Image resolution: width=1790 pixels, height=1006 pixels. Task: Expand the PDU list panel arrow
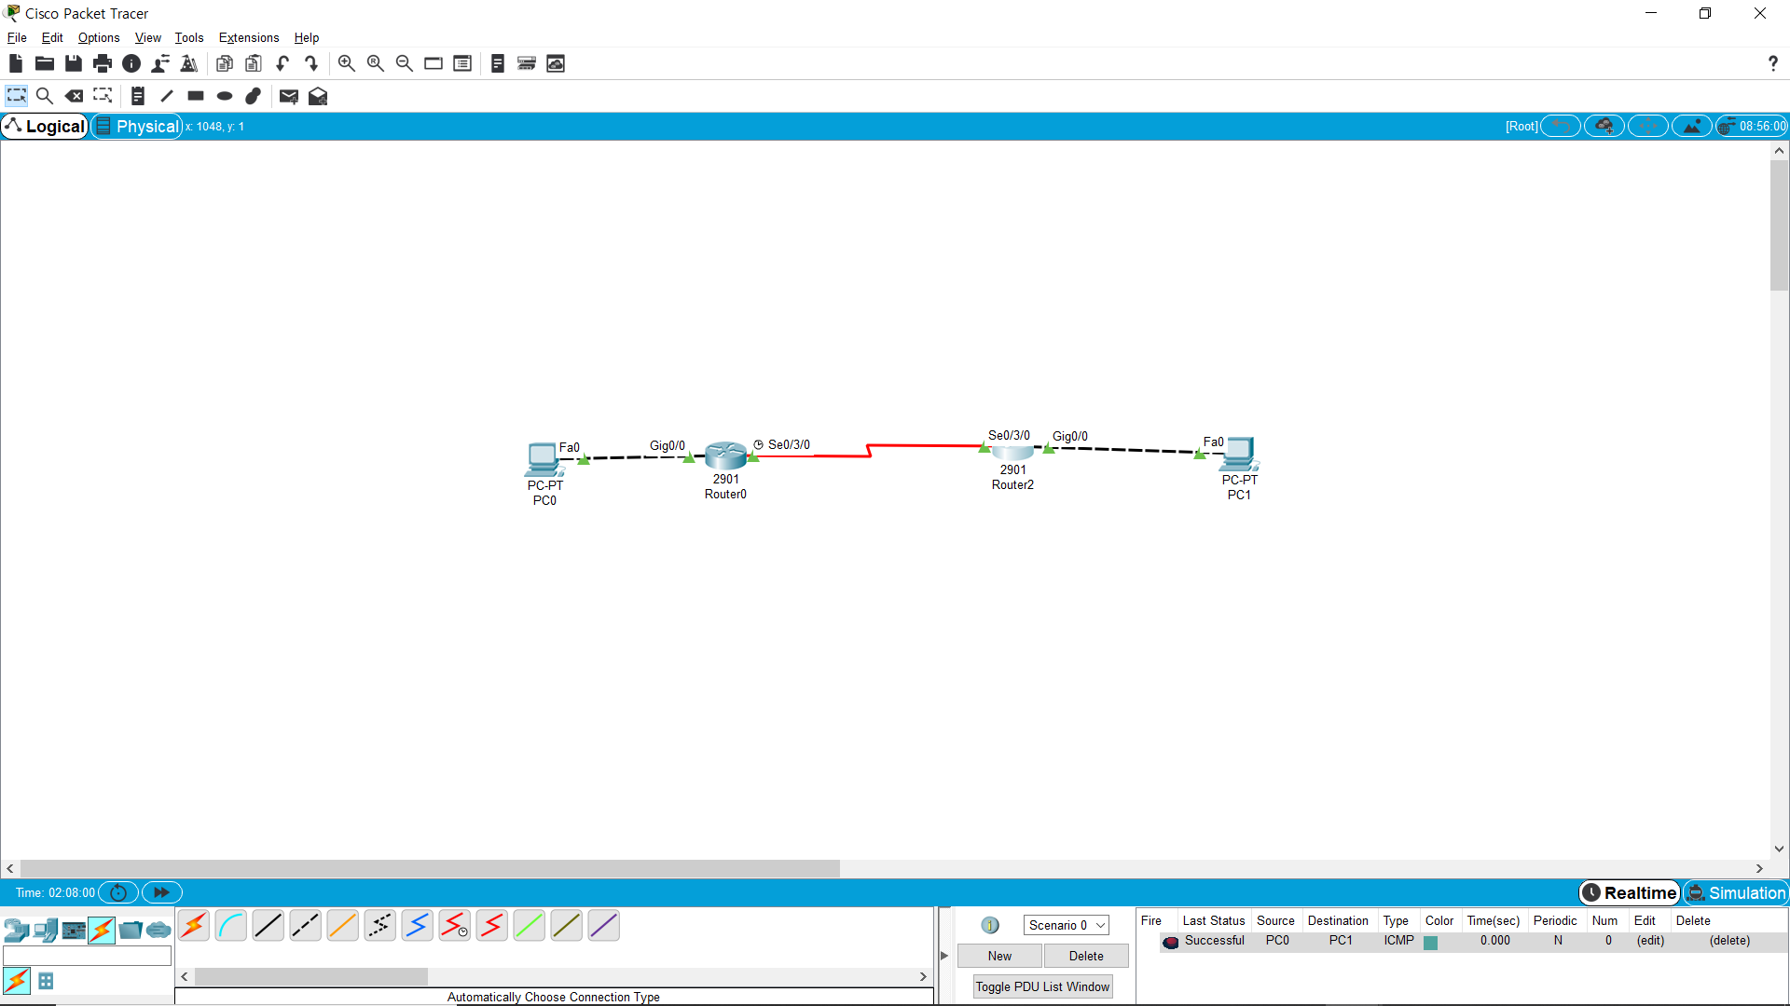tap(944, 956)
